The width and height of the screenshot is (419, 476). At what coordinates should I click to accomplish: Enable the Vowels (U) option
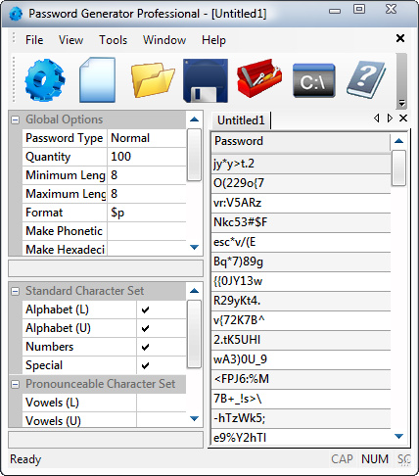click(x=162, y=420)
